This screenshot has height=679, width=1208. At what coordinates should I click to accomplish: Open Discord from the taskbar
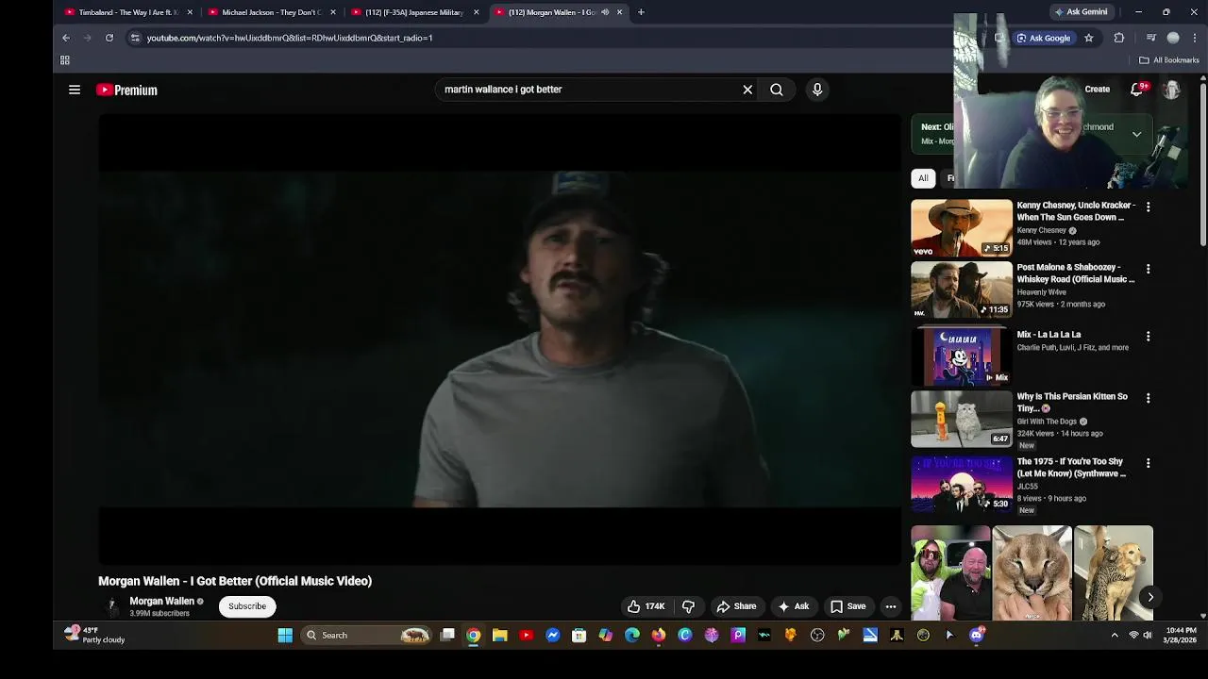tap(976, 636)
